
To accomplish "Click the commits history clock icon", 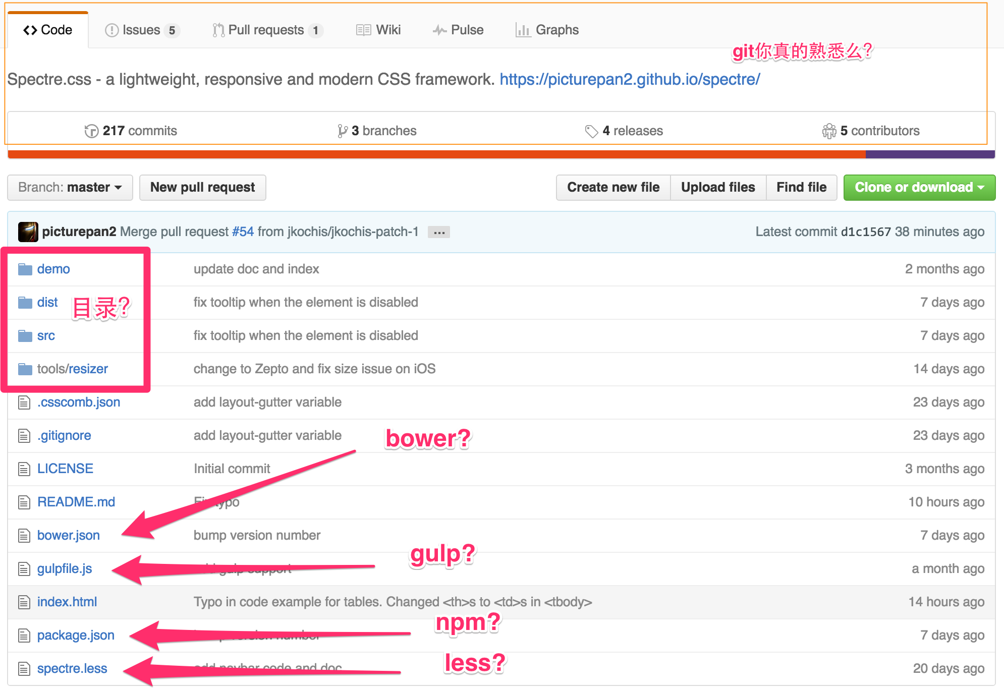I will point(91,131).
